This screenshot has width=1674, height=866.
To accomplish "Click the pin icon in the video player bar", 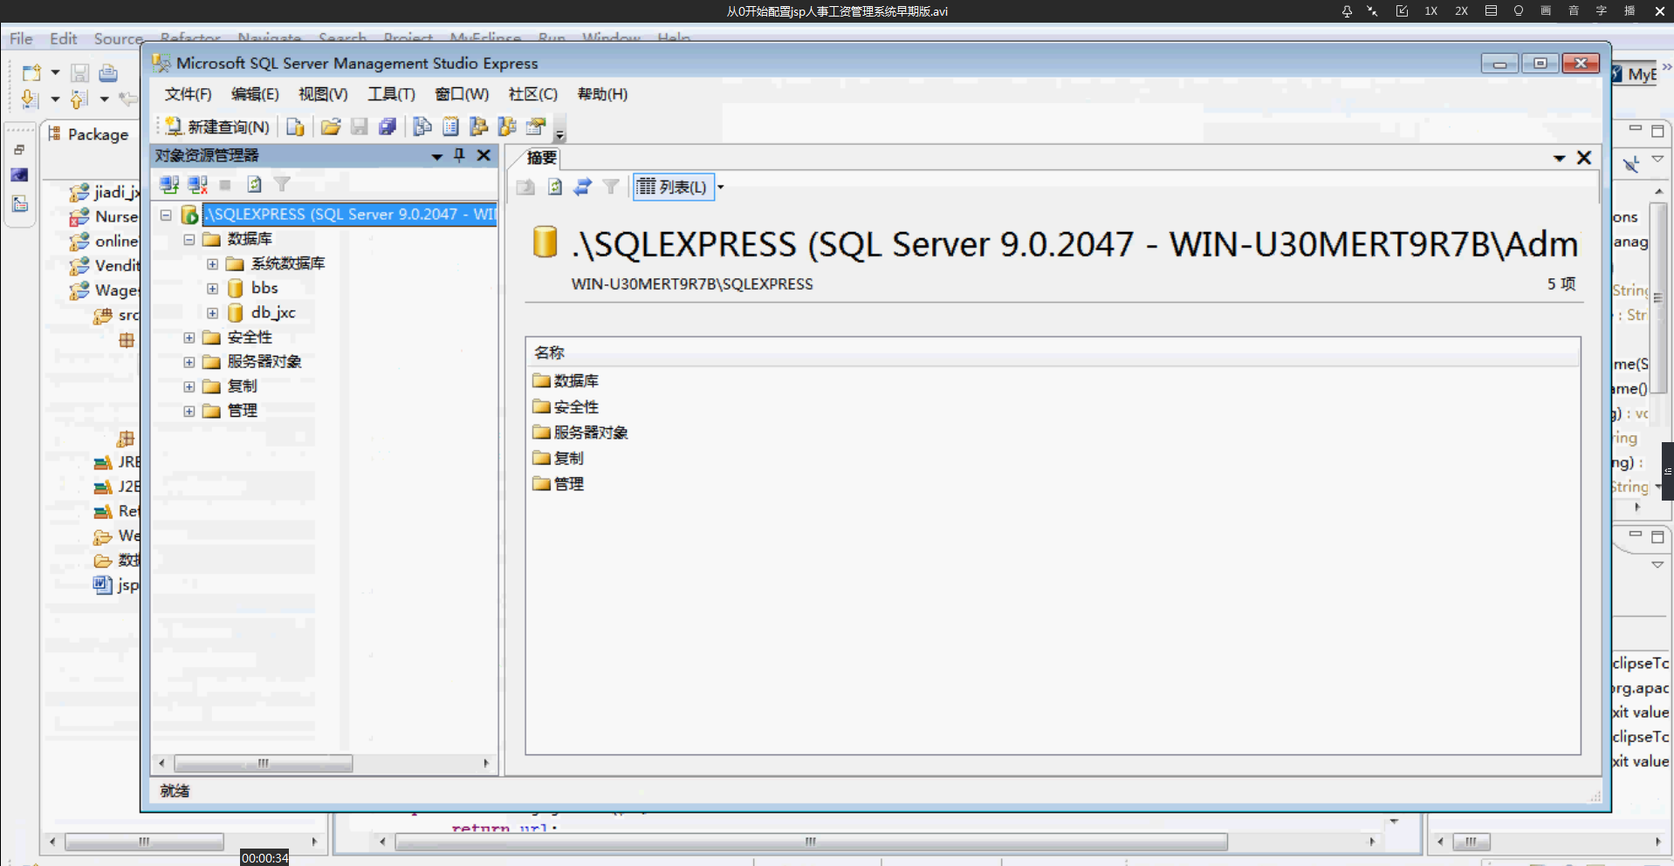I will pos(1347,11).
